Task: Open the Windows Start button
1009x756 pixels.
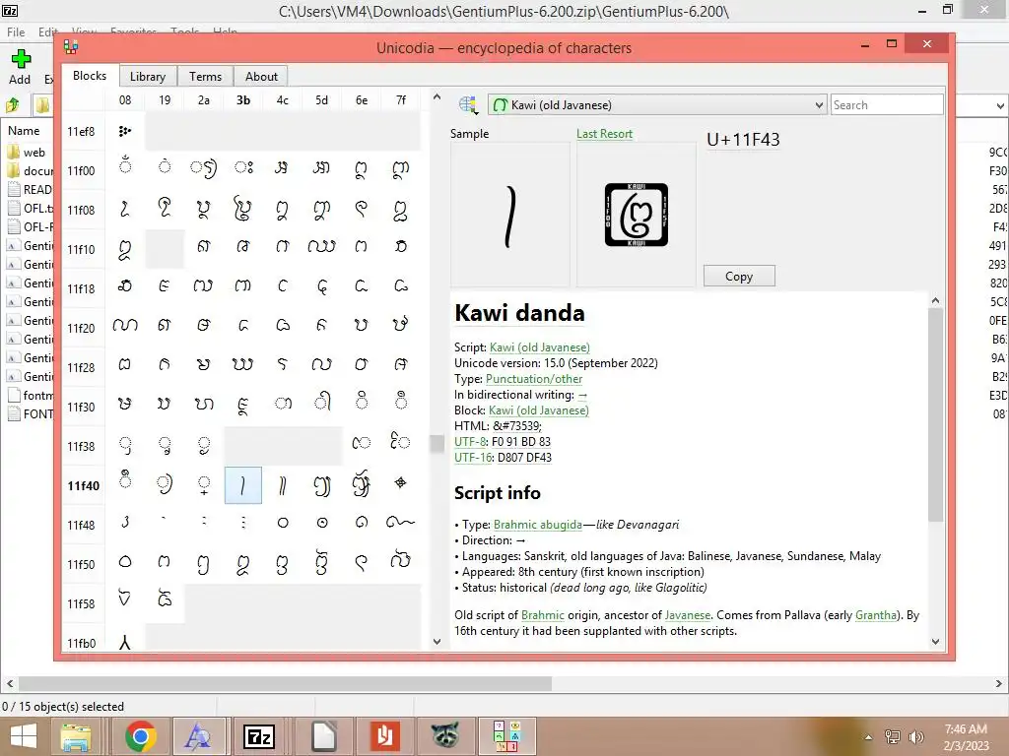Action: 24,736
